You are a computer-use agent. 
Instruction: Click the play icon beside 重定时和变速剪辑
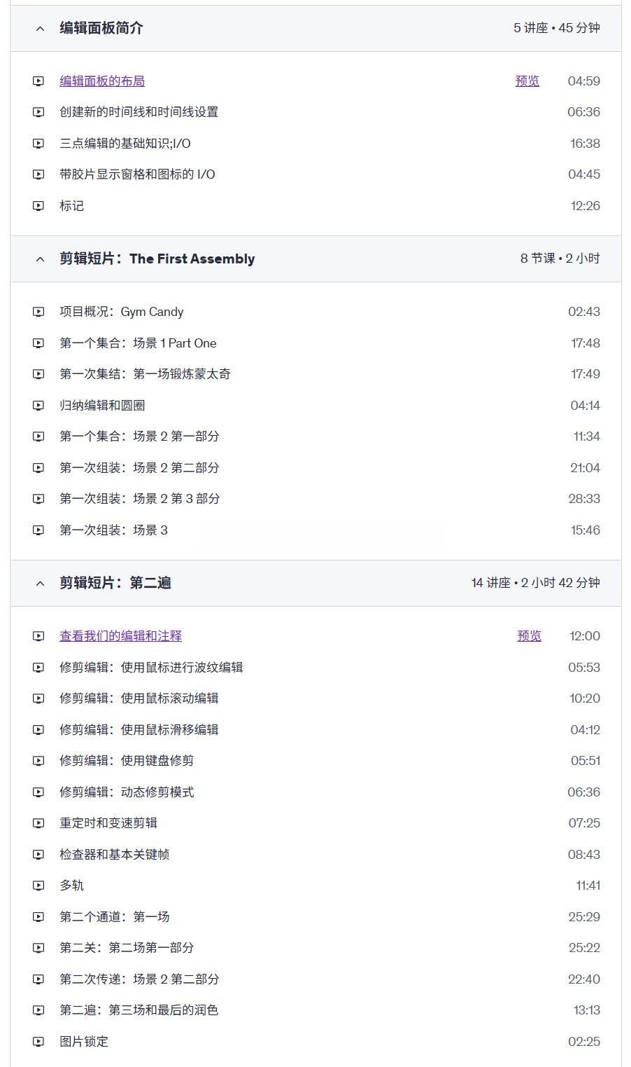(x=40, y=822)
